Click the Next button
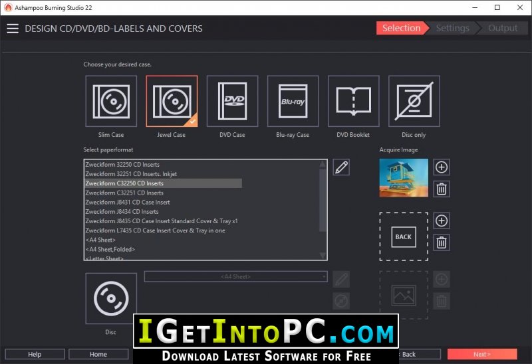This screenshot has height=364, width=532. pyautogui.click(x=482, y=354)
